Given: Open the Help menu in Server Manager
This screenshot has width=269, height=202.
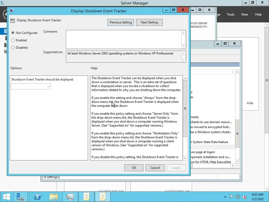Looking at the screenshot, I should point(258,14).
